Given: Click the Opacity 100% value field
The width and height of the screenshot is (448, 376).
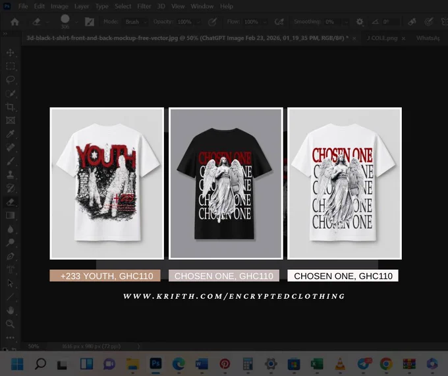Looking at the screenshot, I should coord(184,22).
